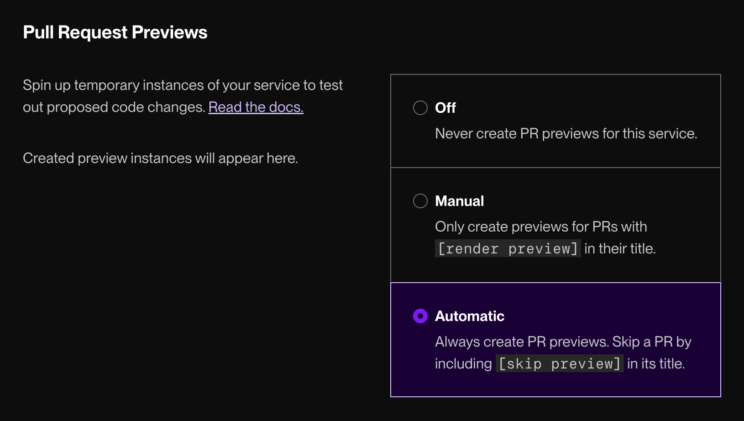Viewport: 744px width, 421px height.
Task: Click the Pull Request Previews heading
Action: pyautogui.click(x=115, y=32)
